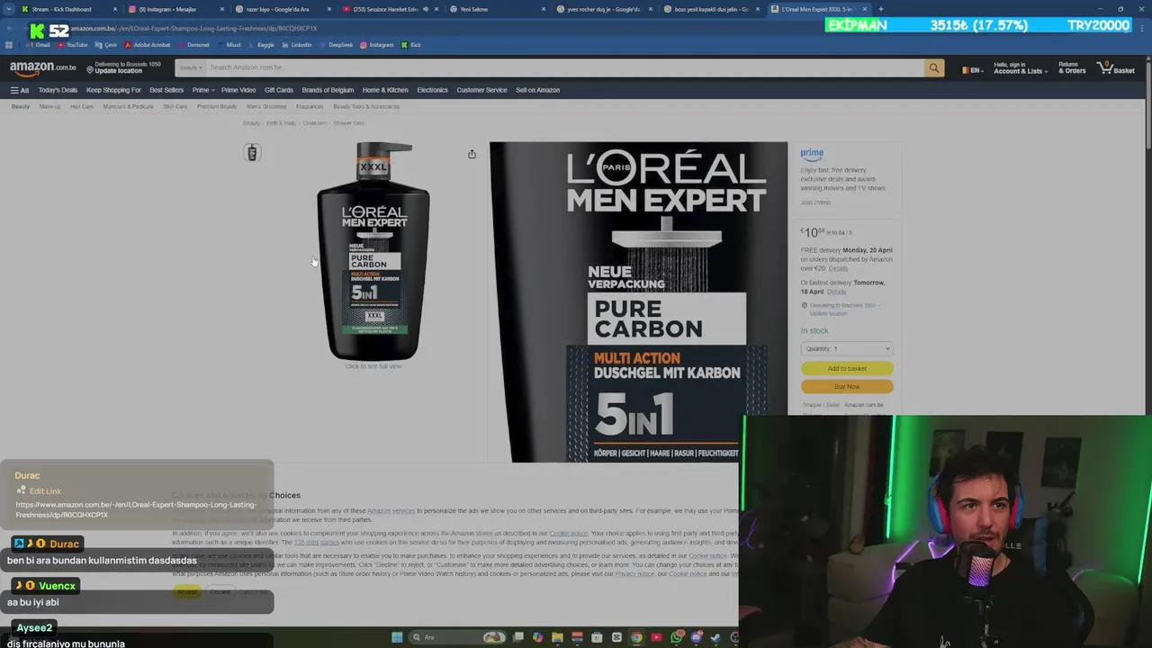
Task: Click Task View icon on taskbar
Action: pyautogui.click(x=517, y=637)
